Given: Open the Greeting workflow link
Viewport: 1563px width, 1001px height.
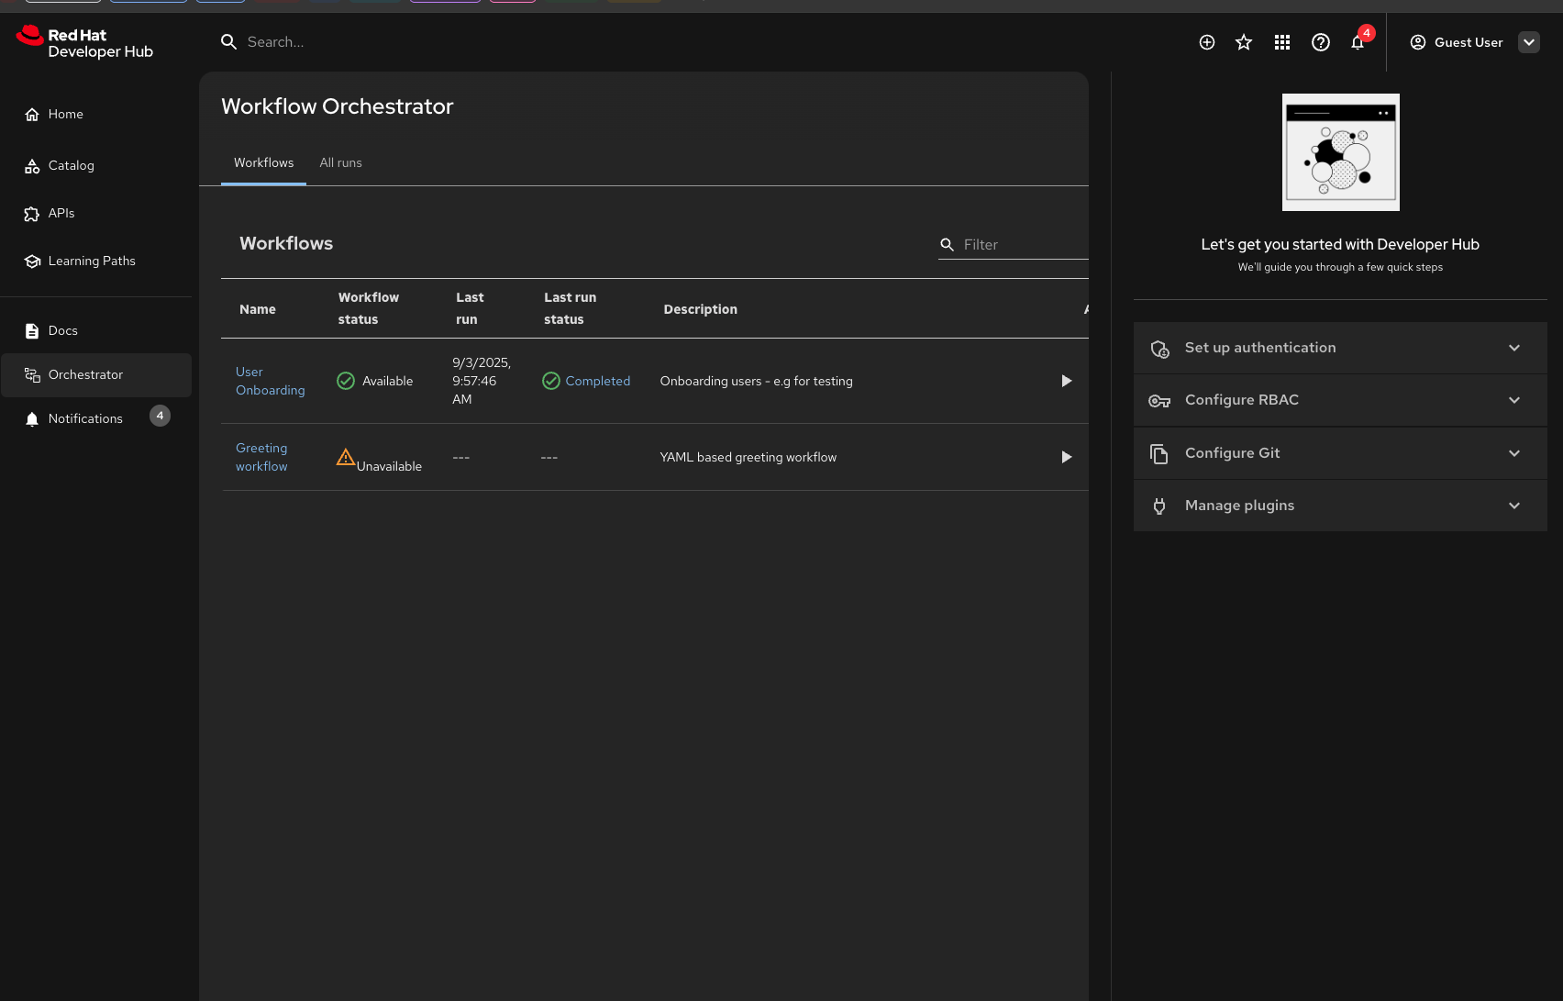Looking at the screenshot, I should (261, 457).
